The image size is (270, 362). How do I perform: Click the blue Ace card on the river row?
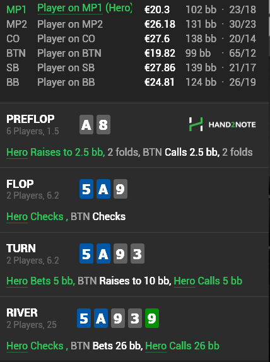click(x=101, y=318)
